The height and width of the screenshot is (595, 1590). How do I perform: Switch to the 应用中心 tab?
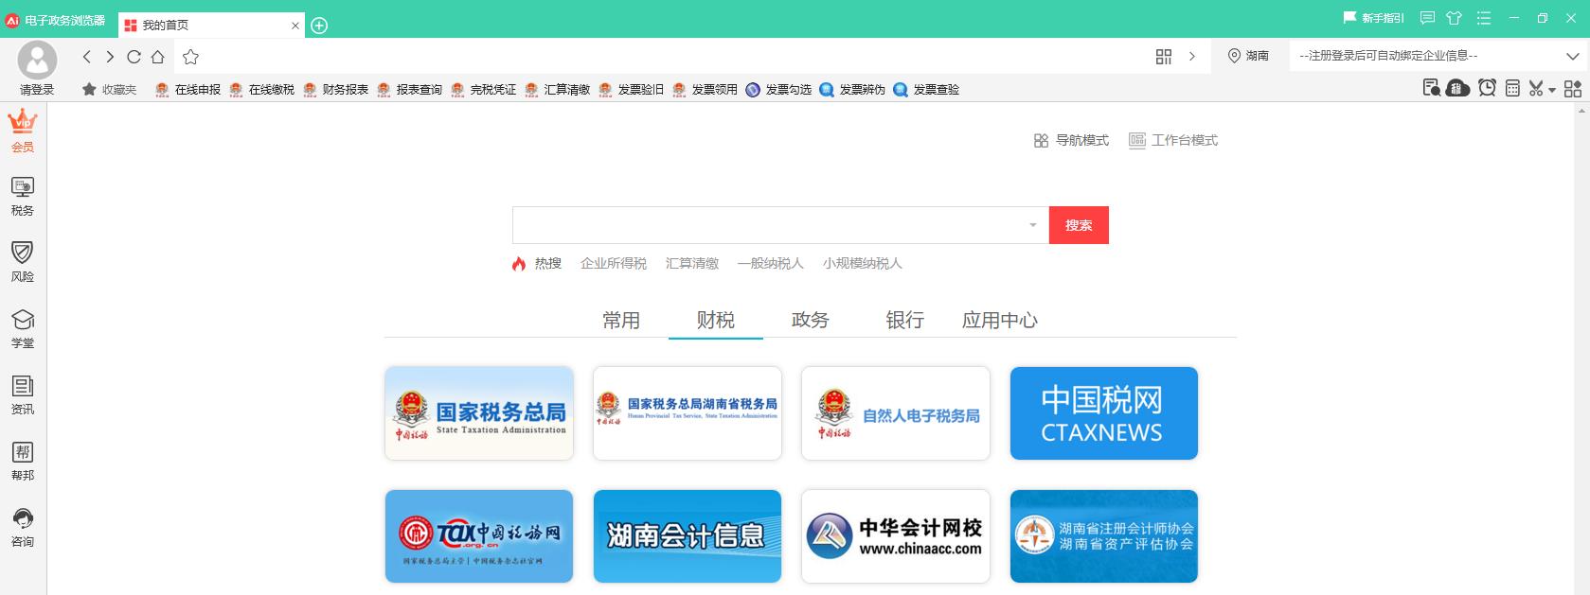coord(1000,320)
